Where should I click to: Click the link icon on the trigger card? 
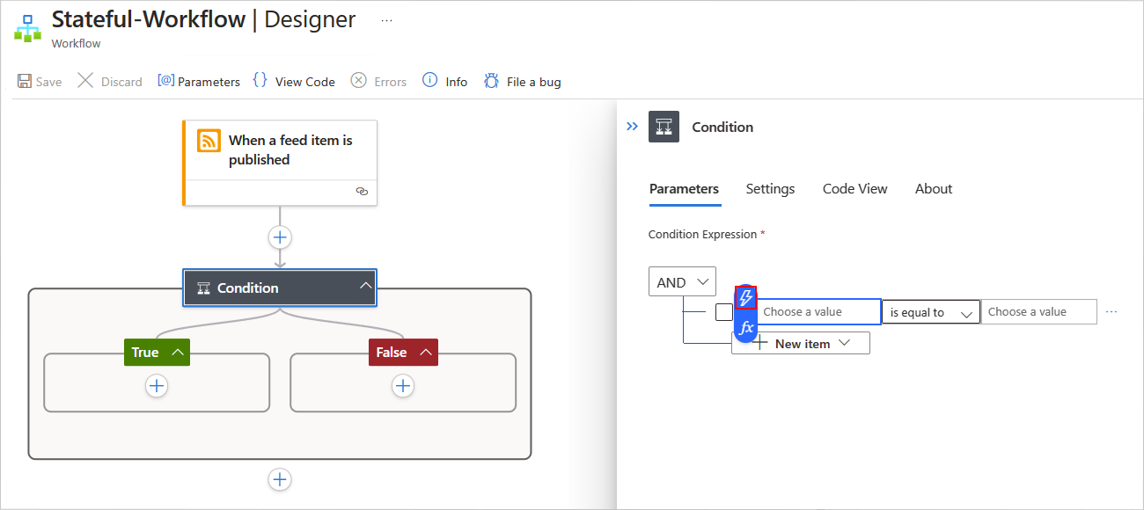point(363,191)
